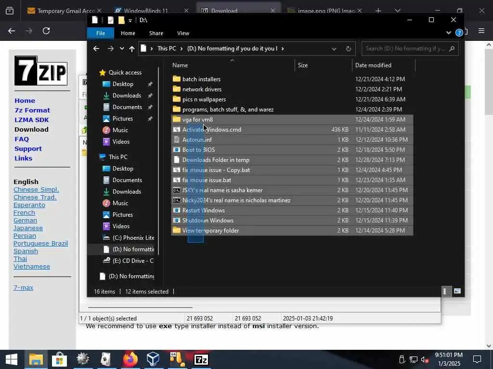Open the View ribbon tab
The height and width of the screenshot is (369, 493).
pyautogui.click(x=183, y=33)
